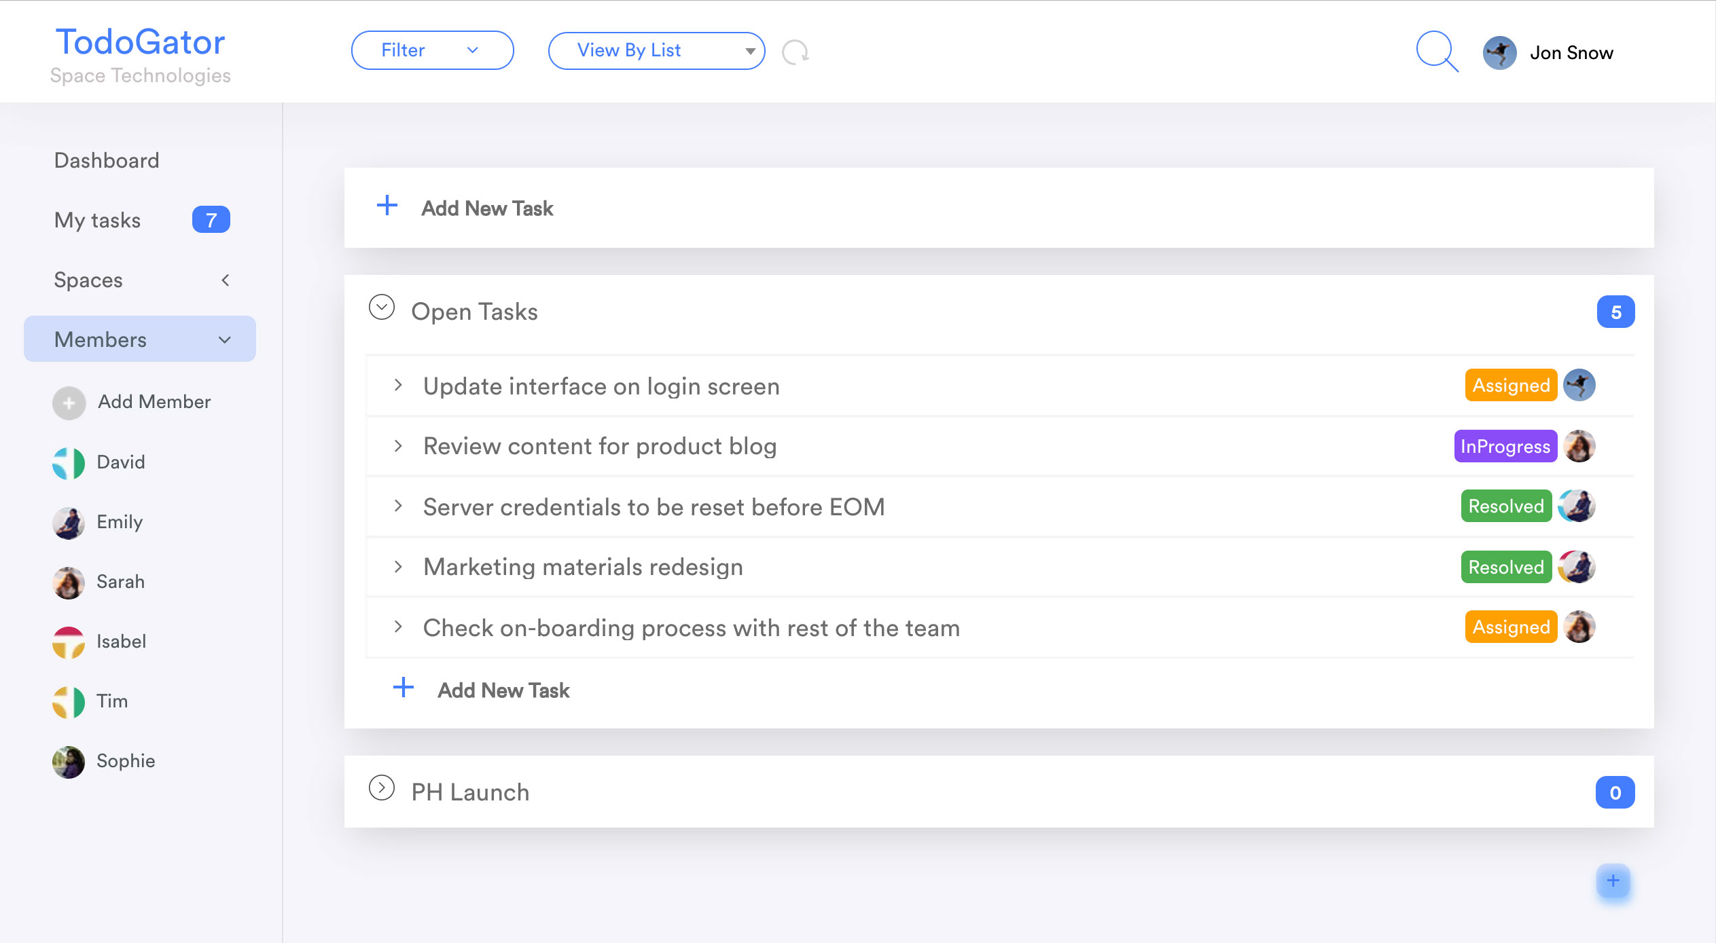Open the View By List dropdown
The height and width of the screenshot is (943, 1716).
coord(656,50)
